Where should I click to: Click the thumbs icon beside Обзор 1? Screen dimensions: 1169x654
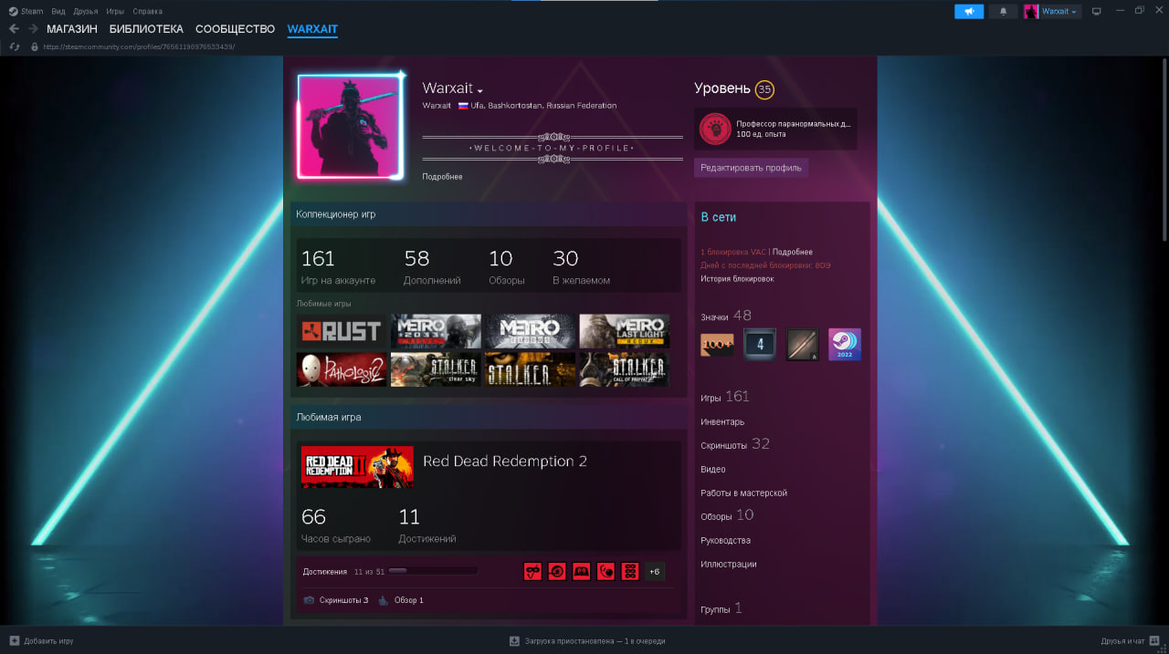pyautogui.click(x=384, y=600)
